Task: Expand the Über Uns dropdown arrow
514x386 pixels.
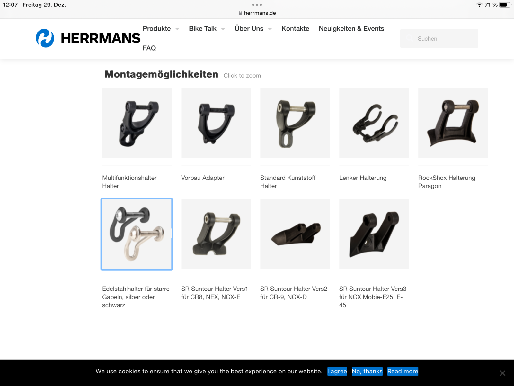Action: [x=270, y=29]
